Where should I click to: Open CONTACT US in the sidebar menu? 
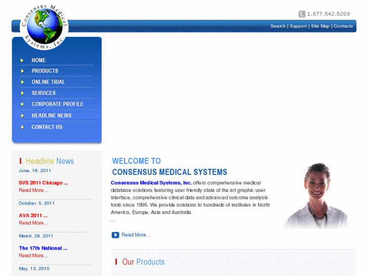pyautogui.click(x=47, y=127)
